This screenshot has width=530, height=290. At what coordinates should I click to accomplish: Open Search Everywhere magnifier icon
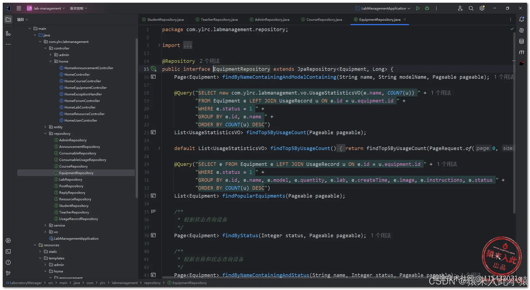point(471,8)
